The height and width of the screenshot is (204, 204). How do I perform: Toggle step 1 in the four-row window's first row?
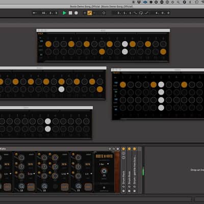pos(123,85)
